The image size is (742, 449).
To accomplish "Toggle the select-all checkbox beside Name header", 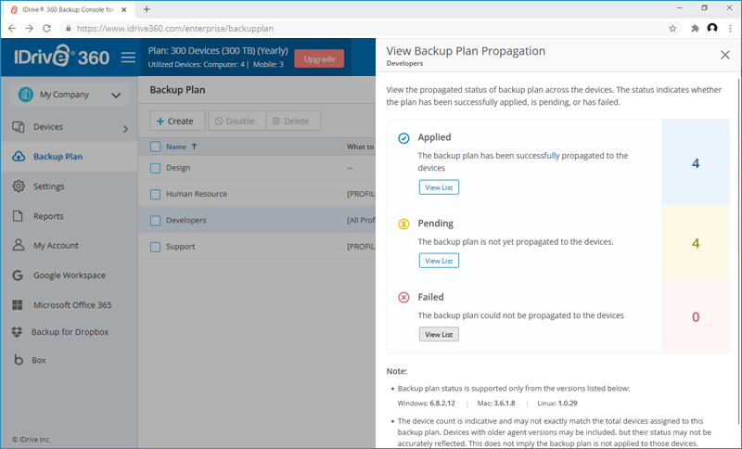I will tap(156, 147).
